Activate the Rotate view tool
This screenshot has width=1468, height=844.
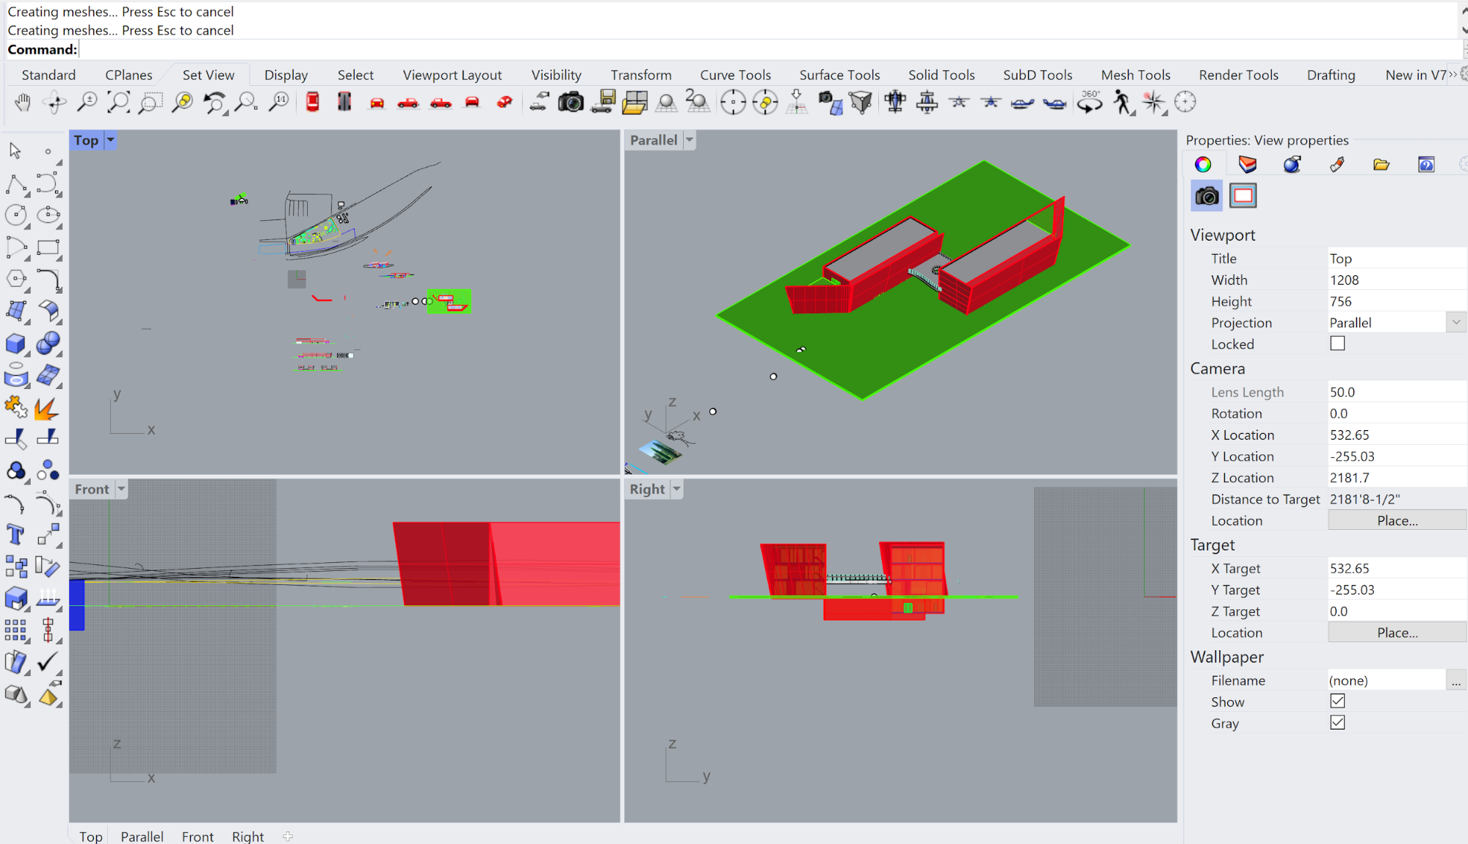tap(55, 103)
